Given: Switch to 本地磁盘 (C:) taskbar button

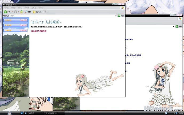Looking at the screenshot, I should pyautogui.click(x=55, y=113).
